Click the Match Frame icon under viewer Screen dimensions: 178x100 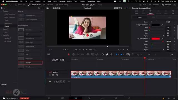[x=119, y=50]
